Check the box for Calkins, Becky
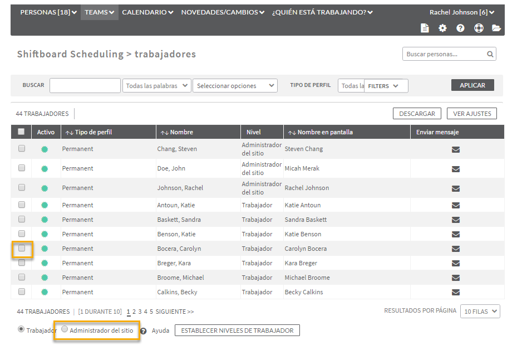The width and height of the screenshot is (517, 345). pos(22,291)
